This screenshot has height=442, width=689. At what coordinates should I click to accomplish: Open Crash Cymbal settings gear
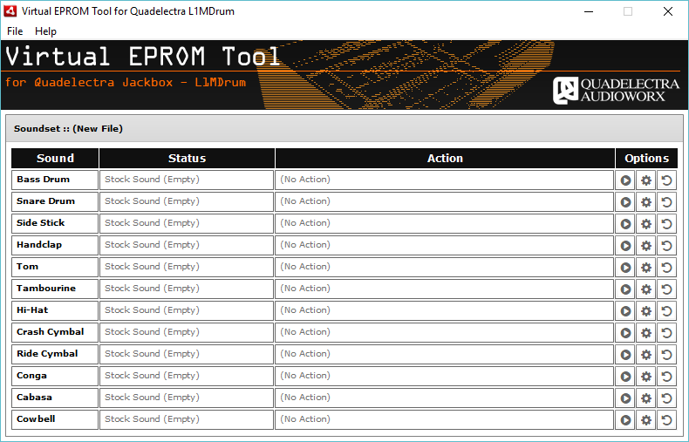646,333
